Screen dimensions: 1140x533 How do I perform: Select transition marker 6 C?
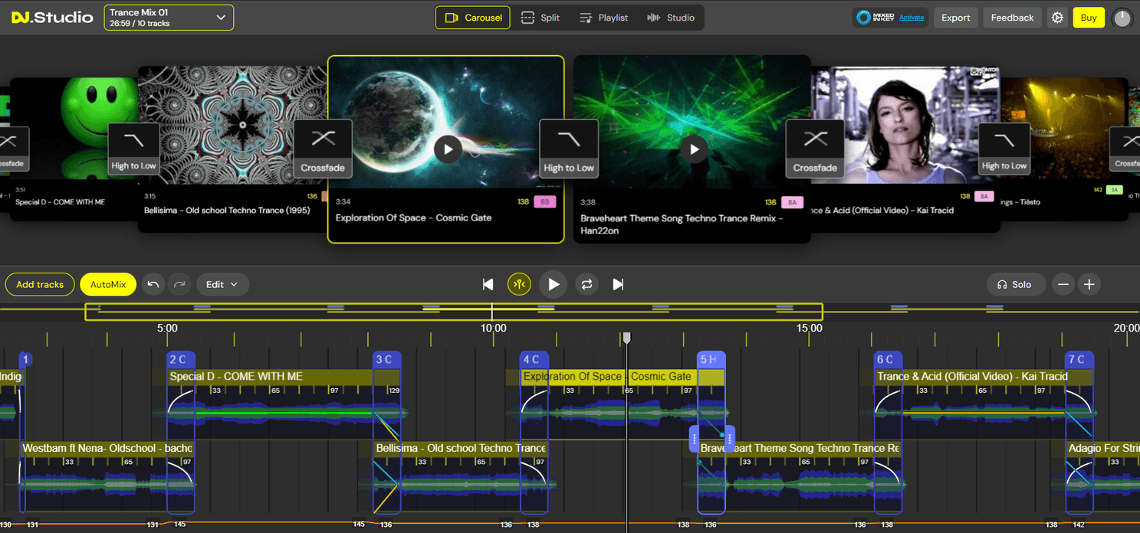tap(888, 359)
